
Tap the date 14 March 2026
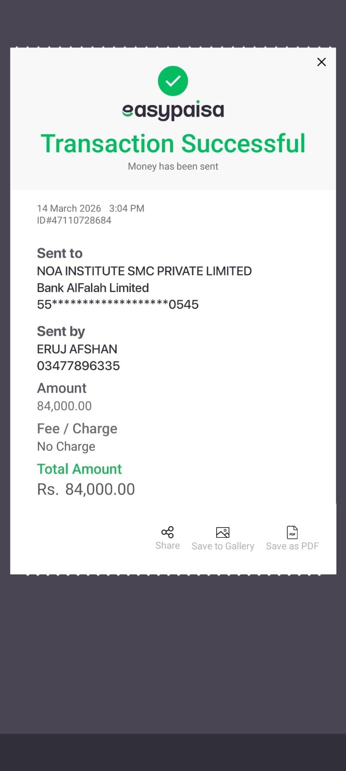69,208
